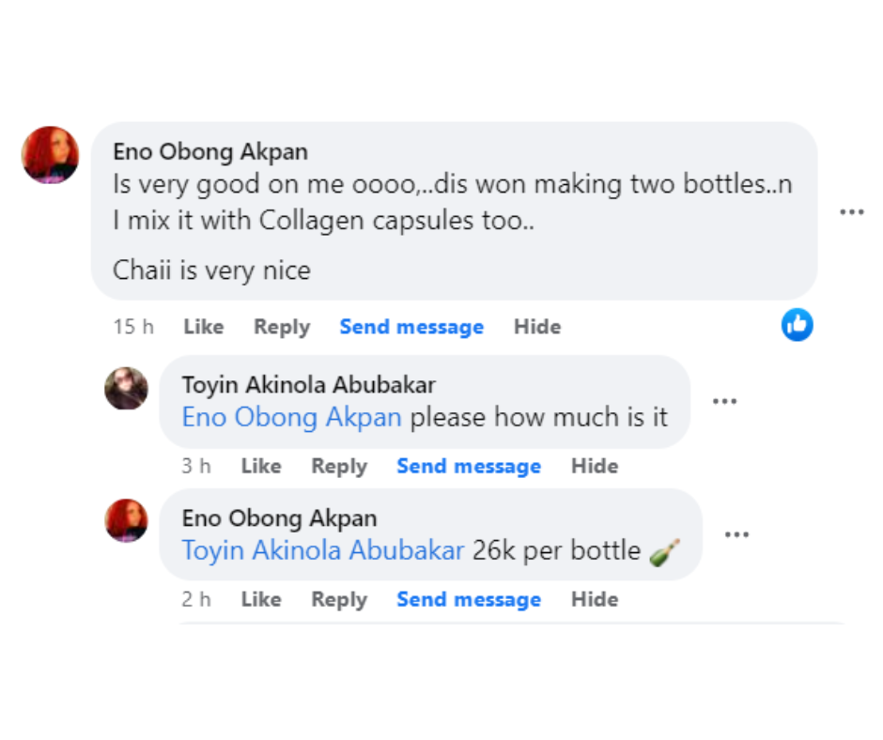The width and height of the screenshot is (883, 740).
Task: Like the '26k per bottle' reply
Action: point(260,599)
